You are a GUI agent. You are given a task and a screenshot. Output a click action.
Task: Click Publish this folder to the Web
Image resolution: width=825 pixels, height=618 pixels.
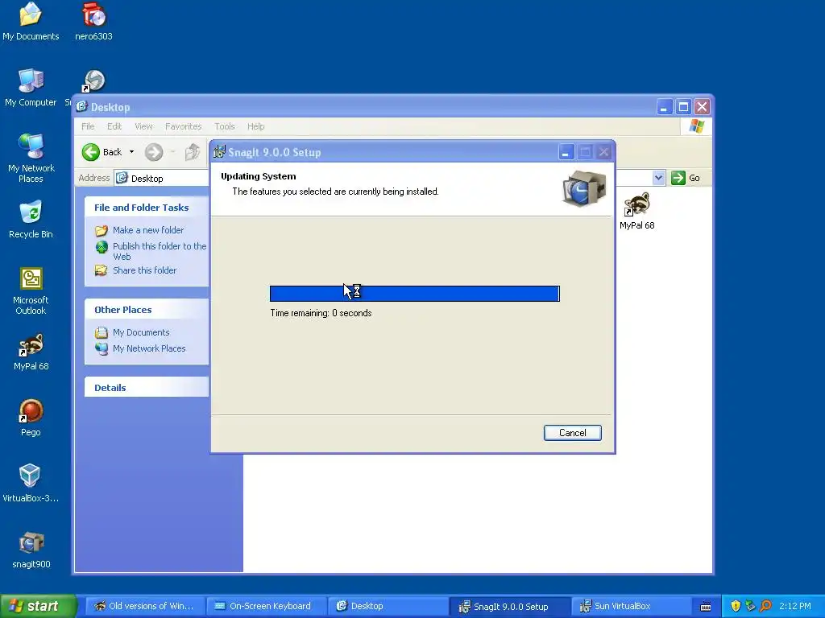pos(160,251)
